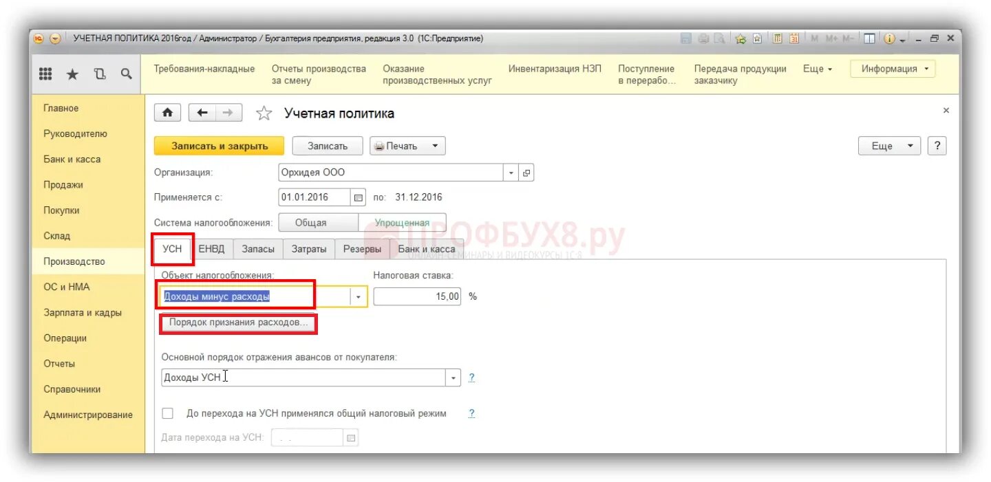Open help link beside the УСН transition checkbox
This screenshot has width=991, height=482.
(x=471, y=413)
